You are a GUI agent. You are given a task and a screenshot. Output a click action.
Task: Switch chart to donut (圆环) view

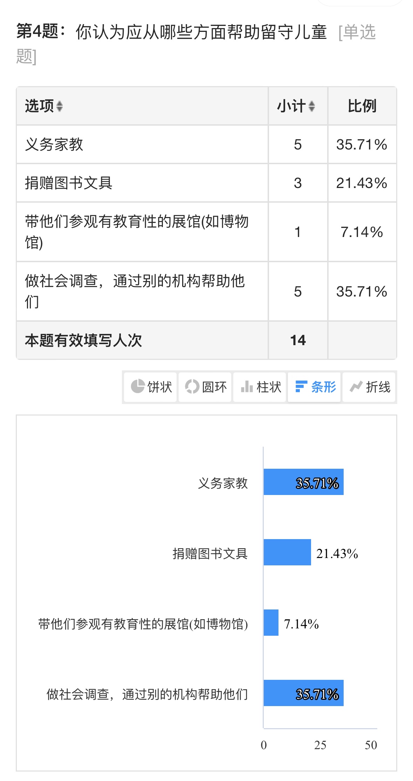tap(205, 387)
